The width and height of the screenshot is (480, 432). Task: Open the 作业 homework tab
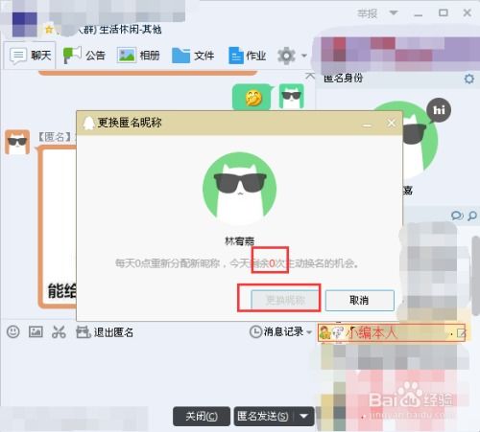248,56
